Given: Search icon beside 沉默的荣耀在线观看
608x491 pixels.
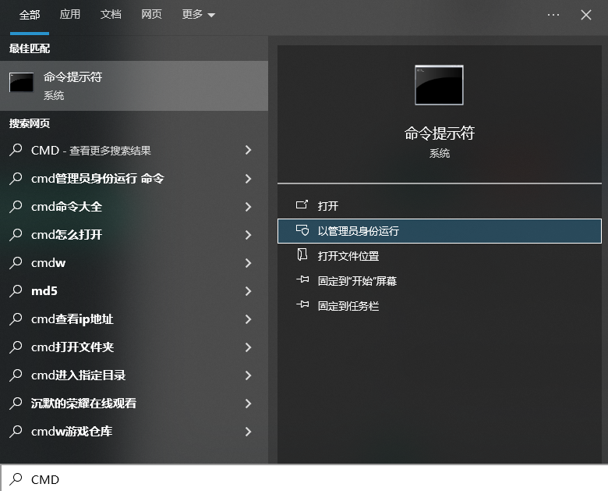Looking at the screenshot, I should tap(16, 404).
